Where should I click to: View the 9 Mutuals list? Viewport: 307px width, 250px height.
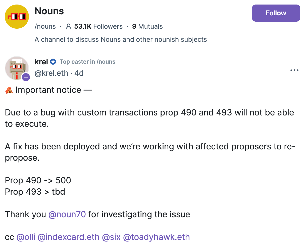point(147,26)
